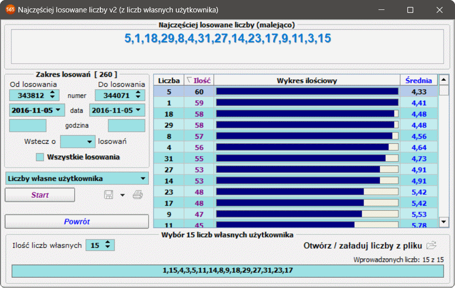Click the Od losowania number stepper 343812
The height and width of the screenshot is (288, 455).
34,95
